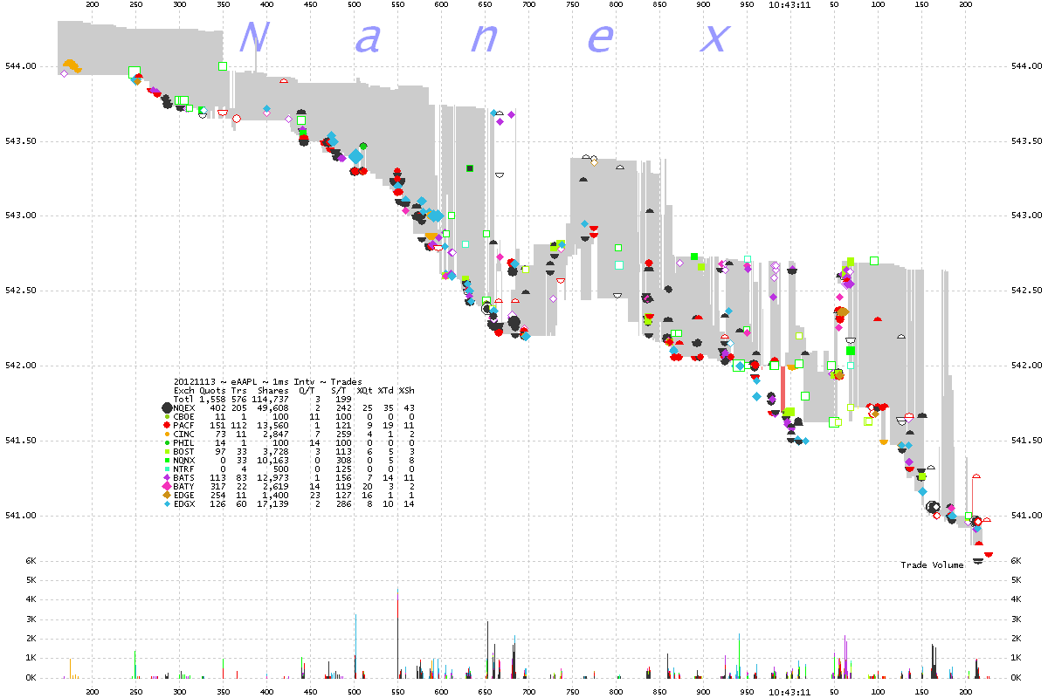The height and width of the screenshot is (698, 1048).
Task: Click the NQEX dark circle legend marker
Action: (166, 407)
